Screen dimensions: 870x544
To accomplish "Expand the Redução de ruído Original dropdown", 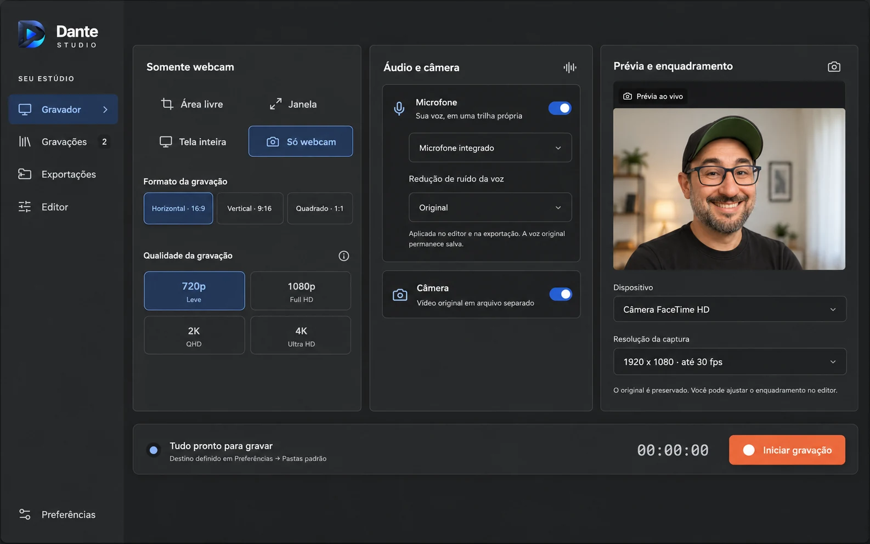I will pyautogui.click(x=490, y=208).
